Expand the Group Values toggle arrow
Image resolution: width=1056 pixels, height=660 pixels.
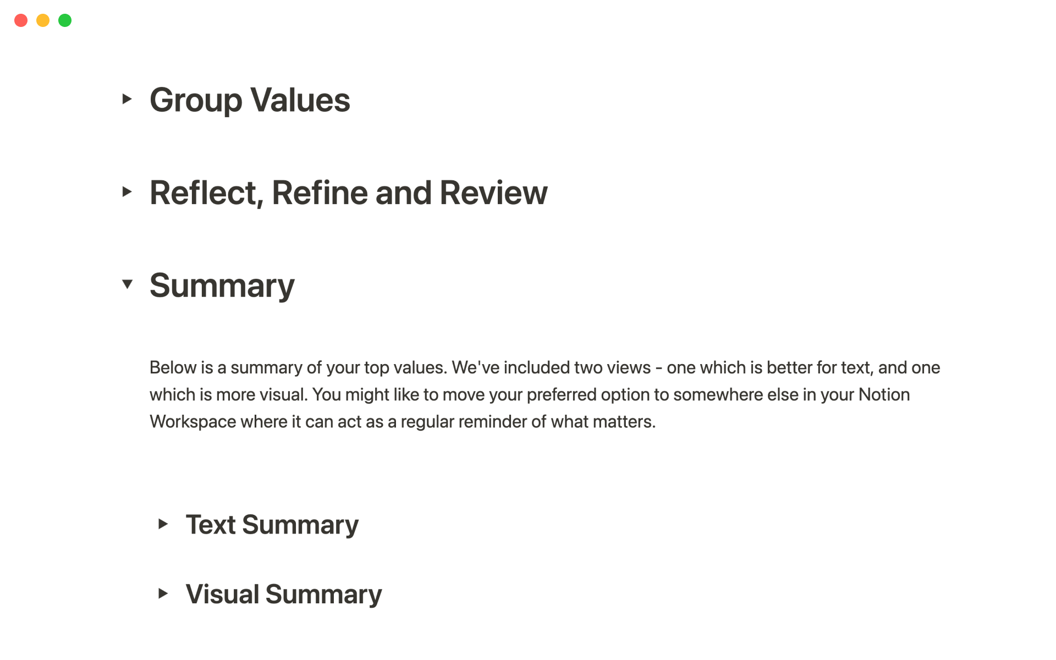coord(127,99)
